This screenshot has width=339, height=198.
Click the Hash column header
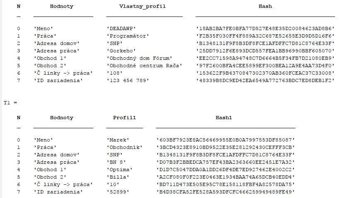pos(265,6)
